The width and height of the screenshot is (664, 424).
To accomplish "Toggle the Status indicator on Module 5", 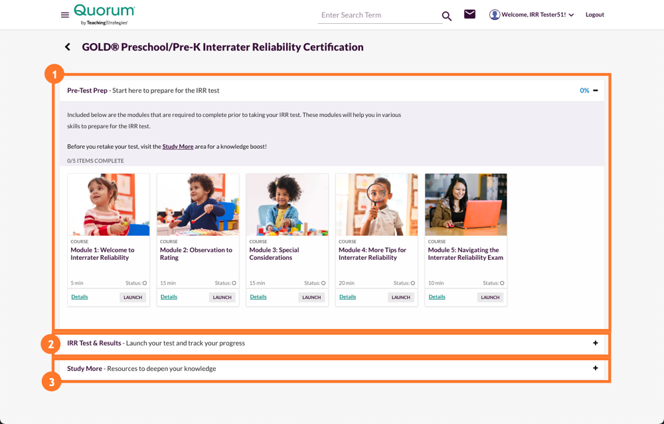I will click(503, 282).
